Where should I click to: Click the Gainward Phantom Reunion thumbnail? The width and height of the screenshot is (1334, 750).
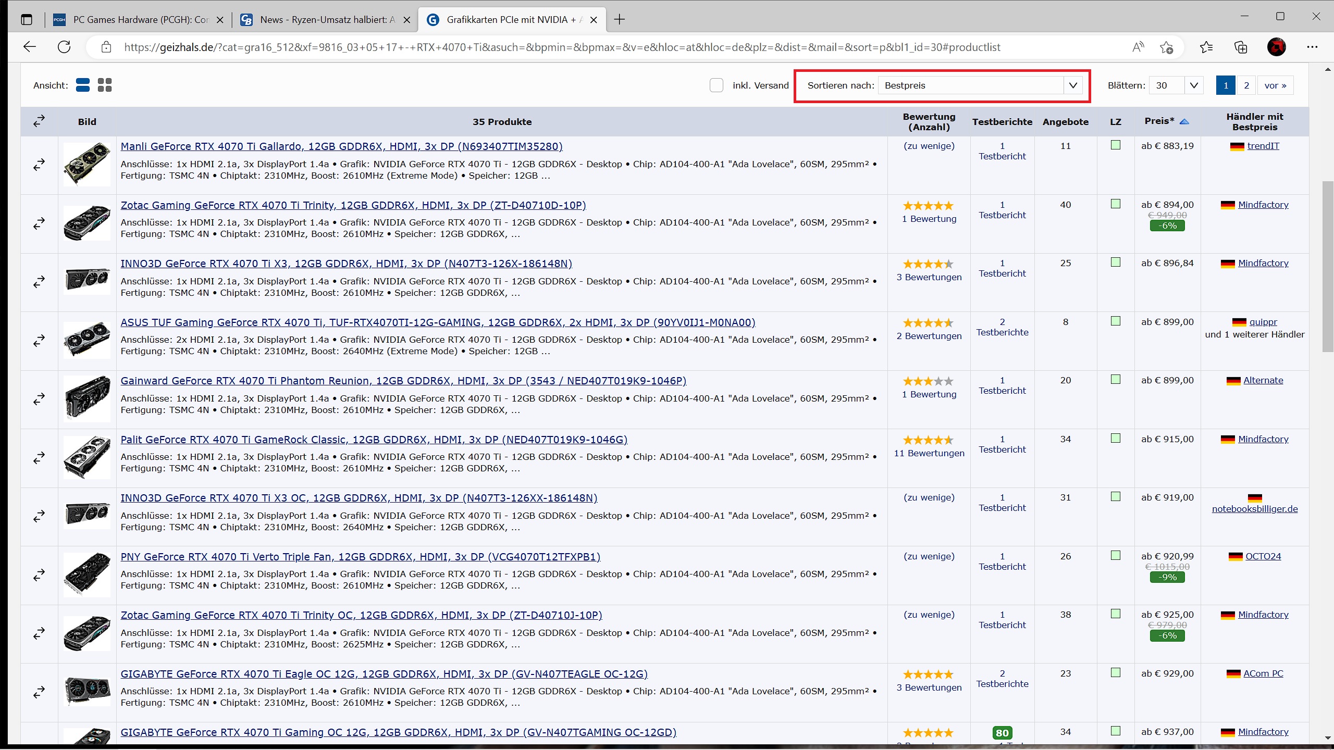coord(87,398)
